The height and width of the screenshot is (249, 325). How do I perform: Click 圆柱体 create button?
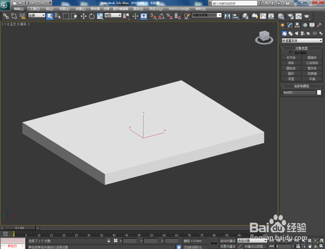pos(291,68)
